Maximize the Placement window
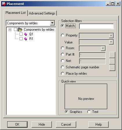122x130 pixels. pyautogui.click(x=112, y=4)
